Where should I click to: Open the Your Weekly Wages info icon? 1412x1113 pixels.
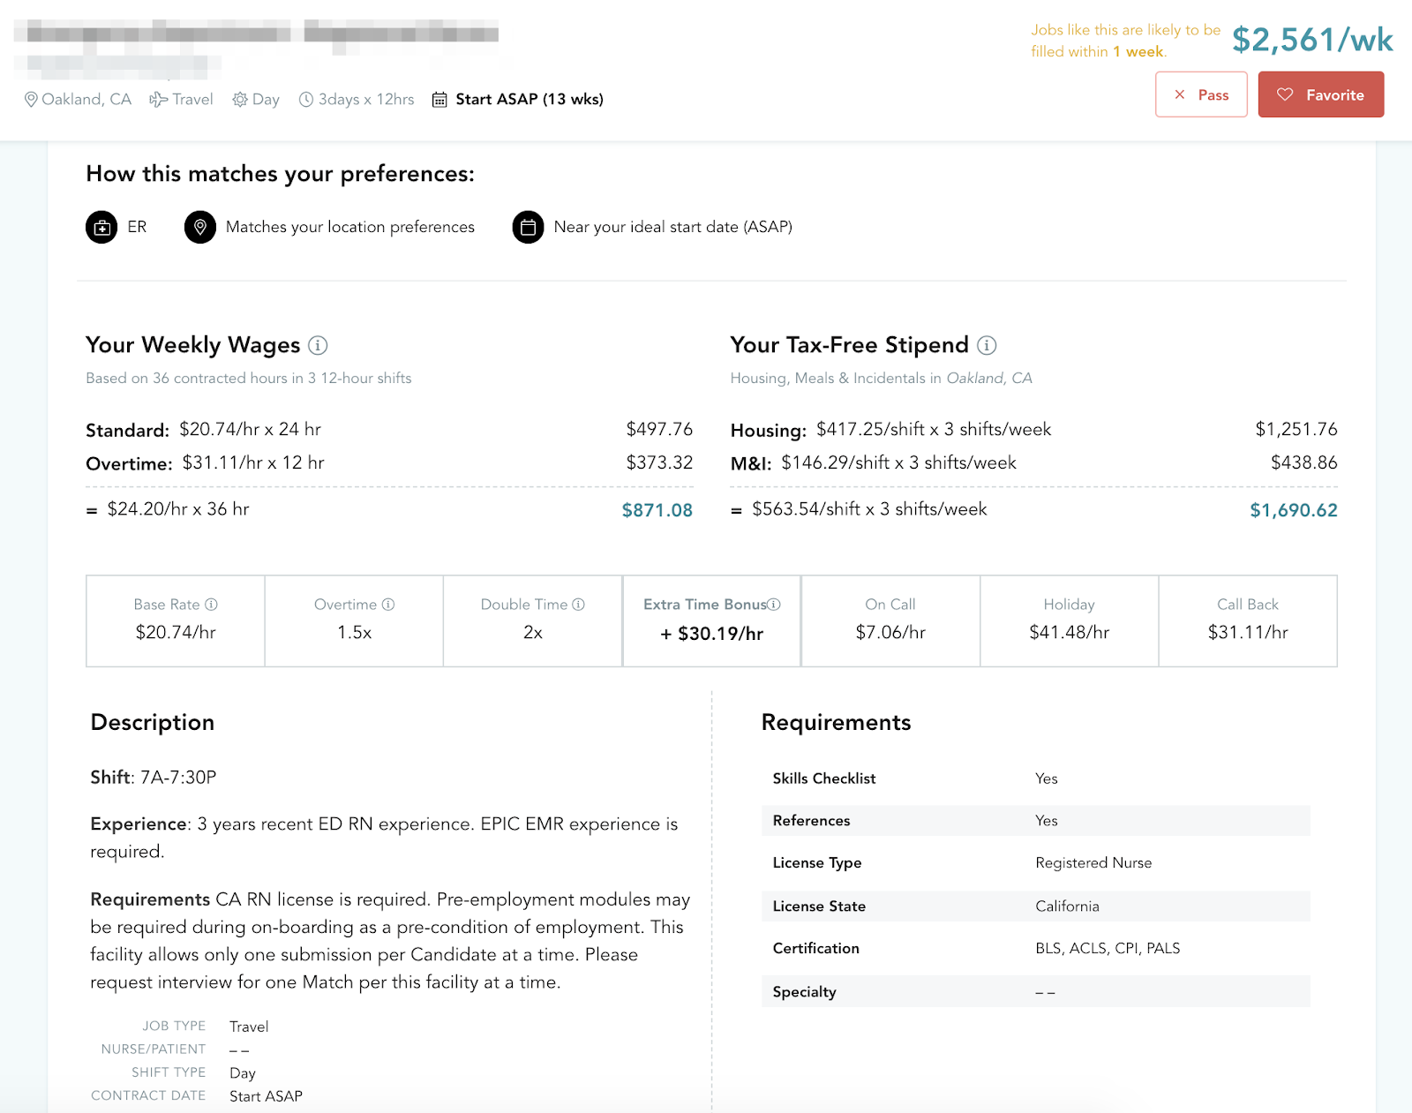point(318,345)
